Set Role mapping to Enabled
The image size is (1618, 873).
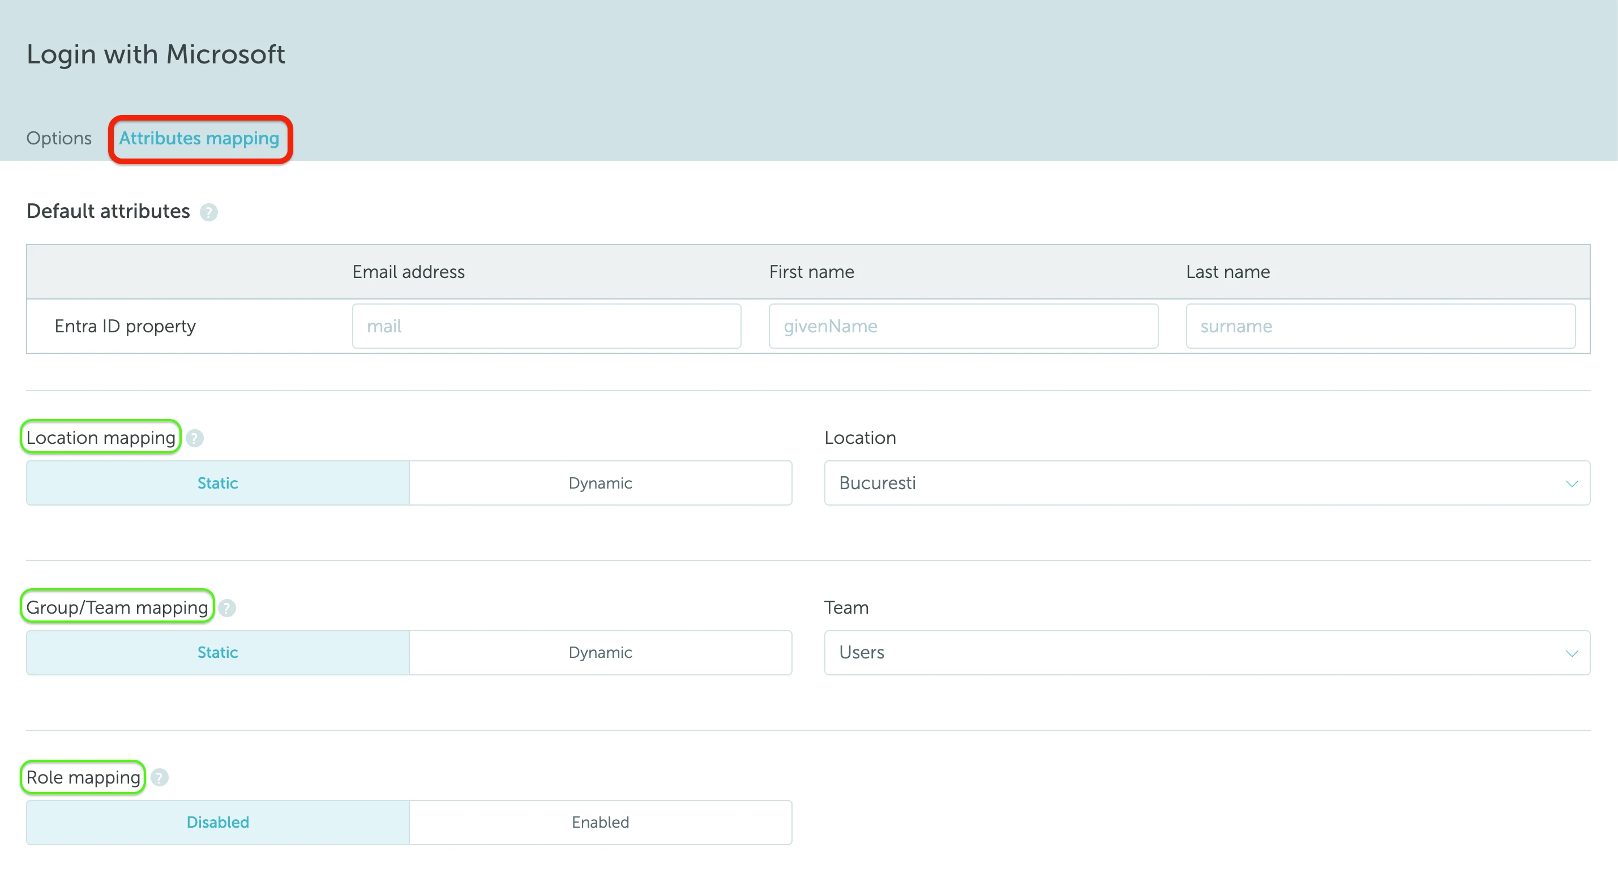[x=601, y=822]
